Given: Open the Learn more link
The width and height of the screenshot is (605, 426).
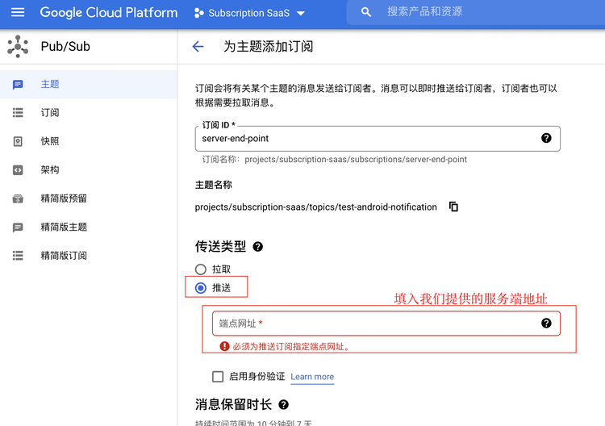Looking at the screenshot, I should pyautogui.click(x=312, y=377).
